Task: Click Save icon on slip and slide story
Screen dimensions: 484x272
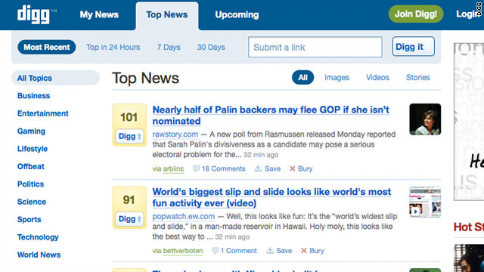Action: pos(270,250)
